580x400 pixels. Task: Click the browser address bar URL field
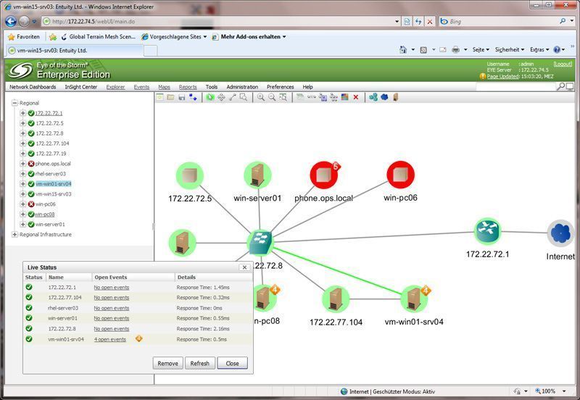[218, 22]
